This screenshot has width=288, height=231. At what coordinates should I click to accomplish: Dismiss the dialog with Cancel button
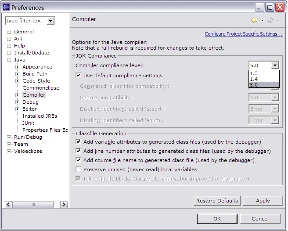(x=260, y=219)
